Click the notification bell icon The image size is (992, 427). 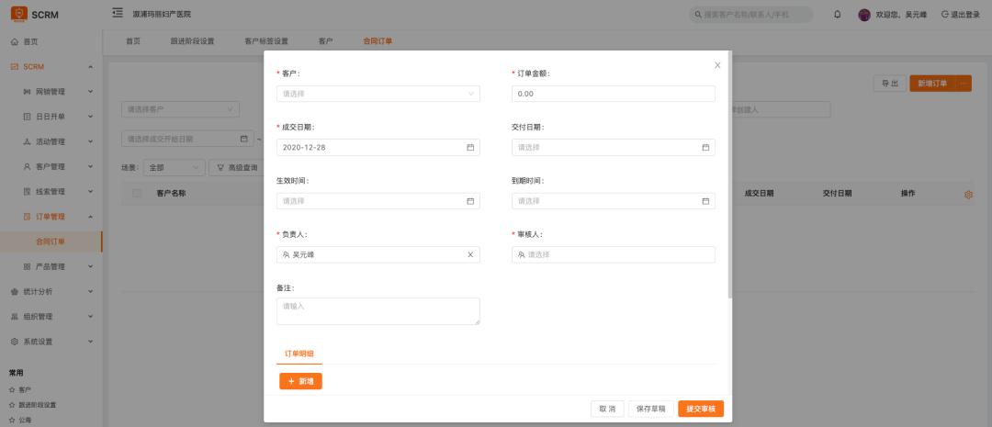click(x=837, y=15)
